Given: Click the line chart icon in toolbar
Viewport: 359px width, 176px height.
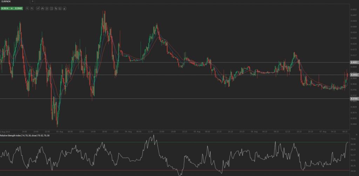Looking at the screenshot, I should pyautogui.click(x=52, y=8).
